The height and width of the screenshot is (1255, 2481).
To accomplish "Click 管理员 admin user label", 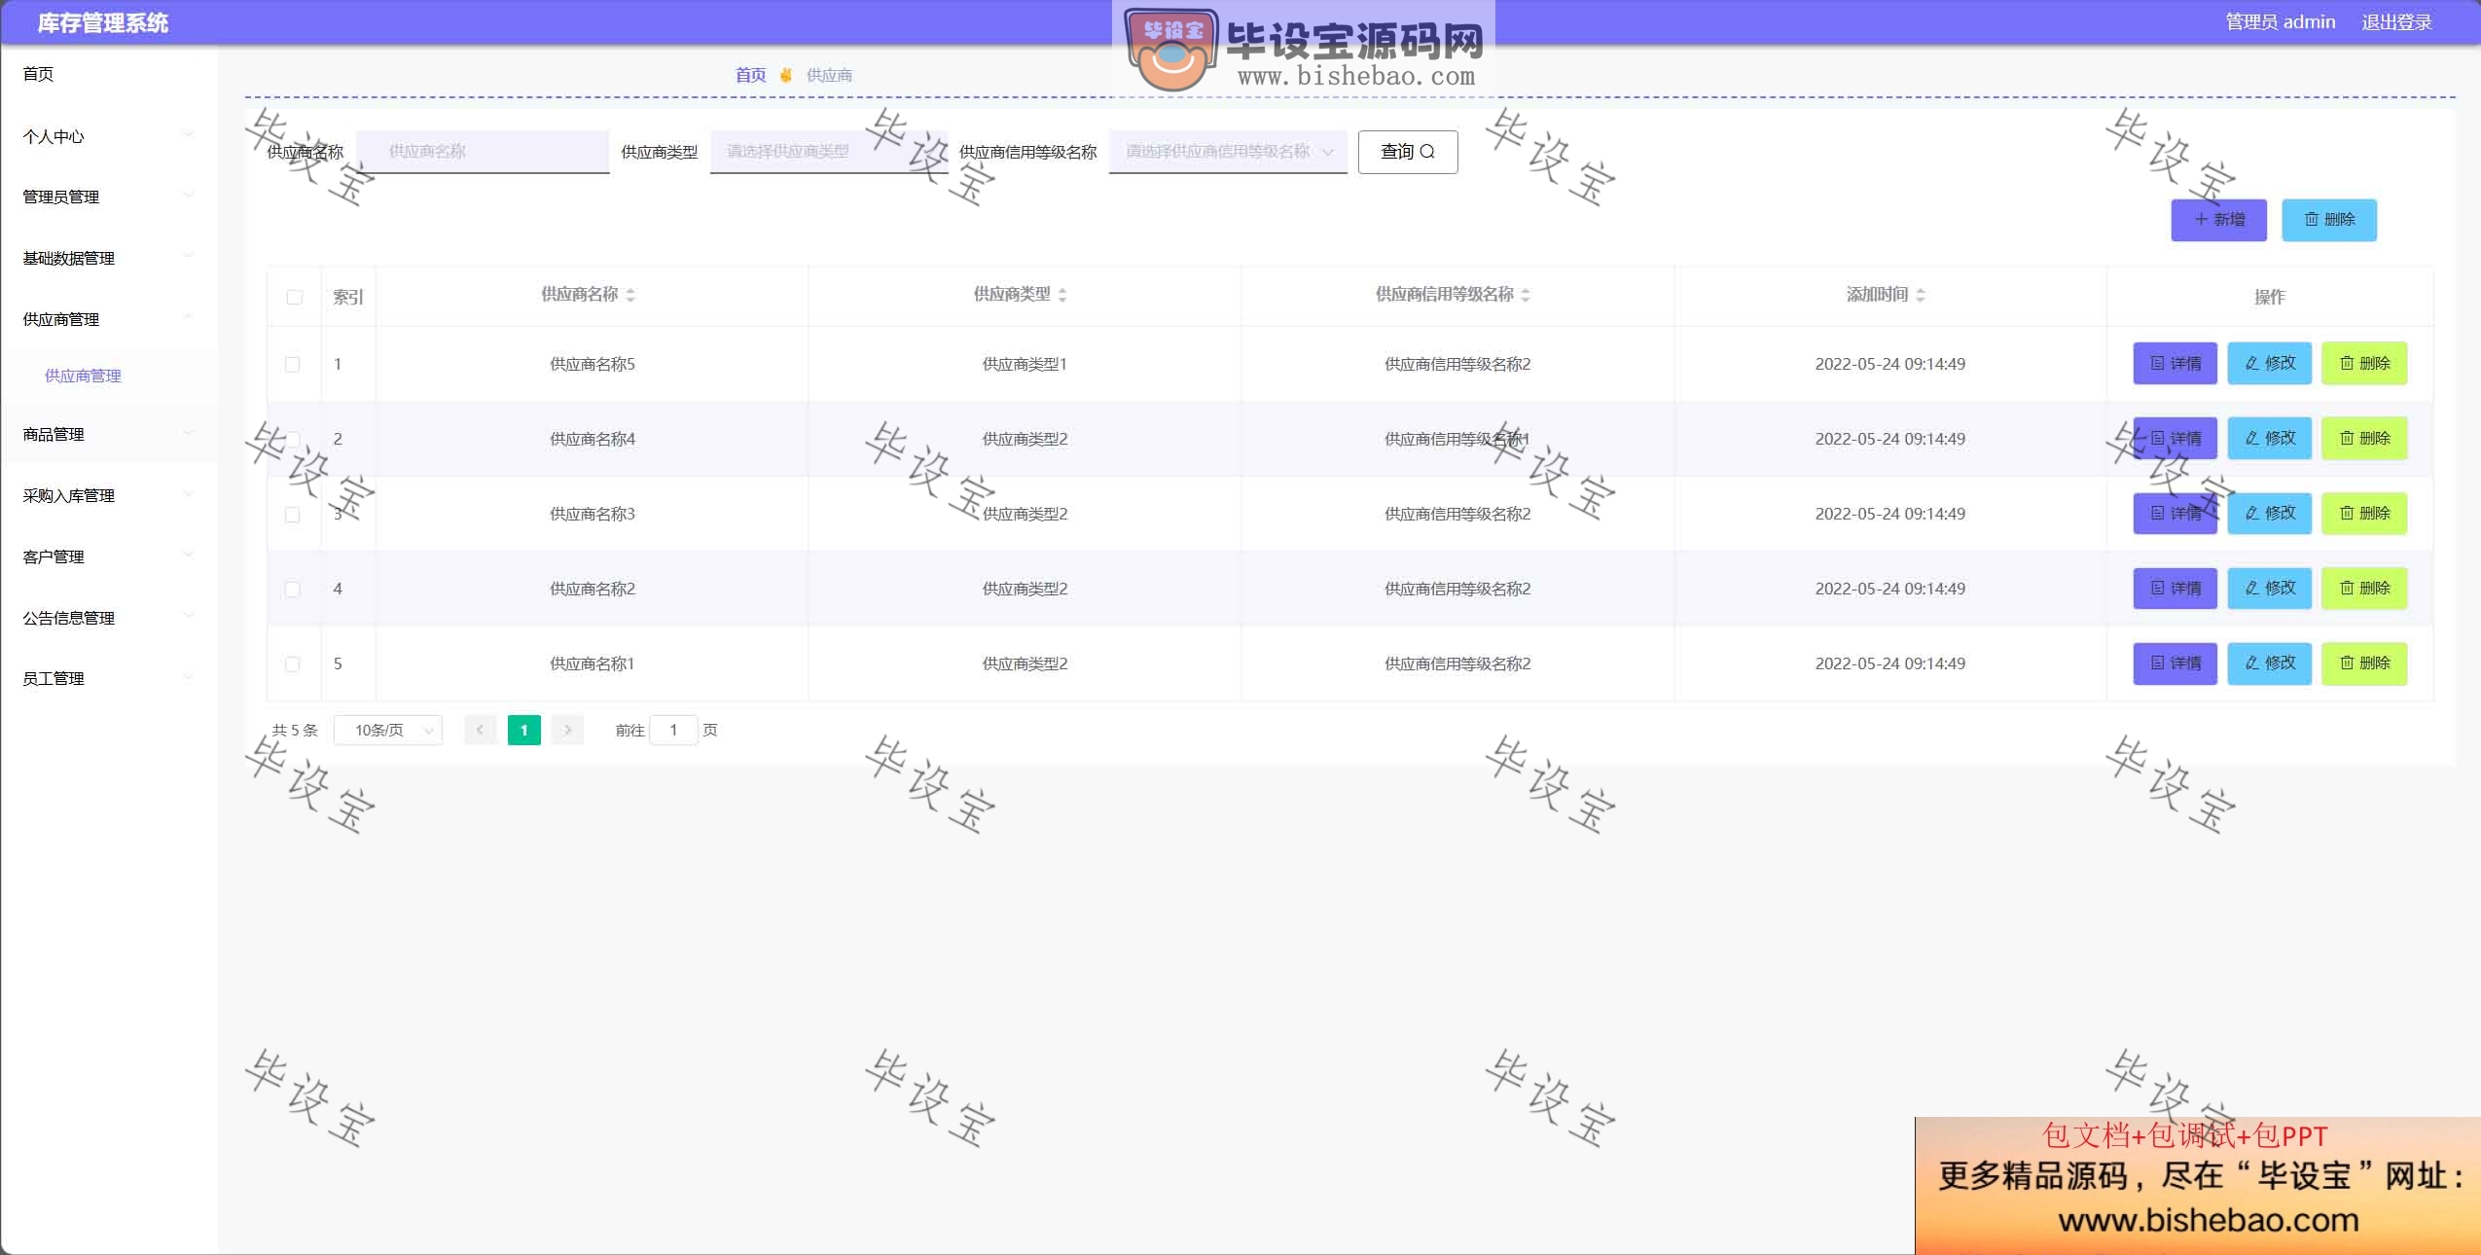I will pyautogui.click(x=2280, y=22).
